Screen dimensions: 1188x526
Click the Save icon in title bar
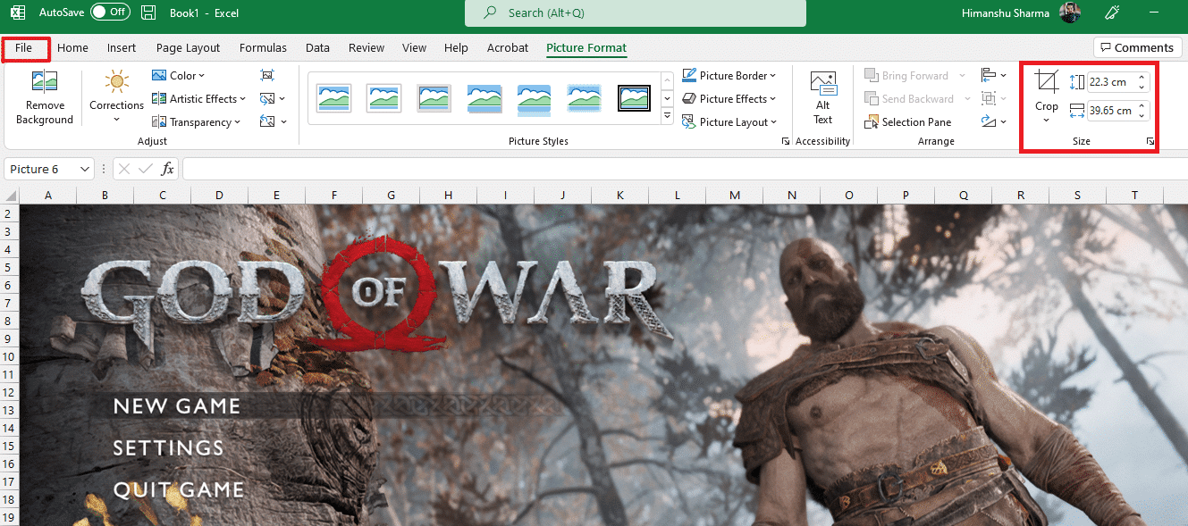tap(150, 13)
